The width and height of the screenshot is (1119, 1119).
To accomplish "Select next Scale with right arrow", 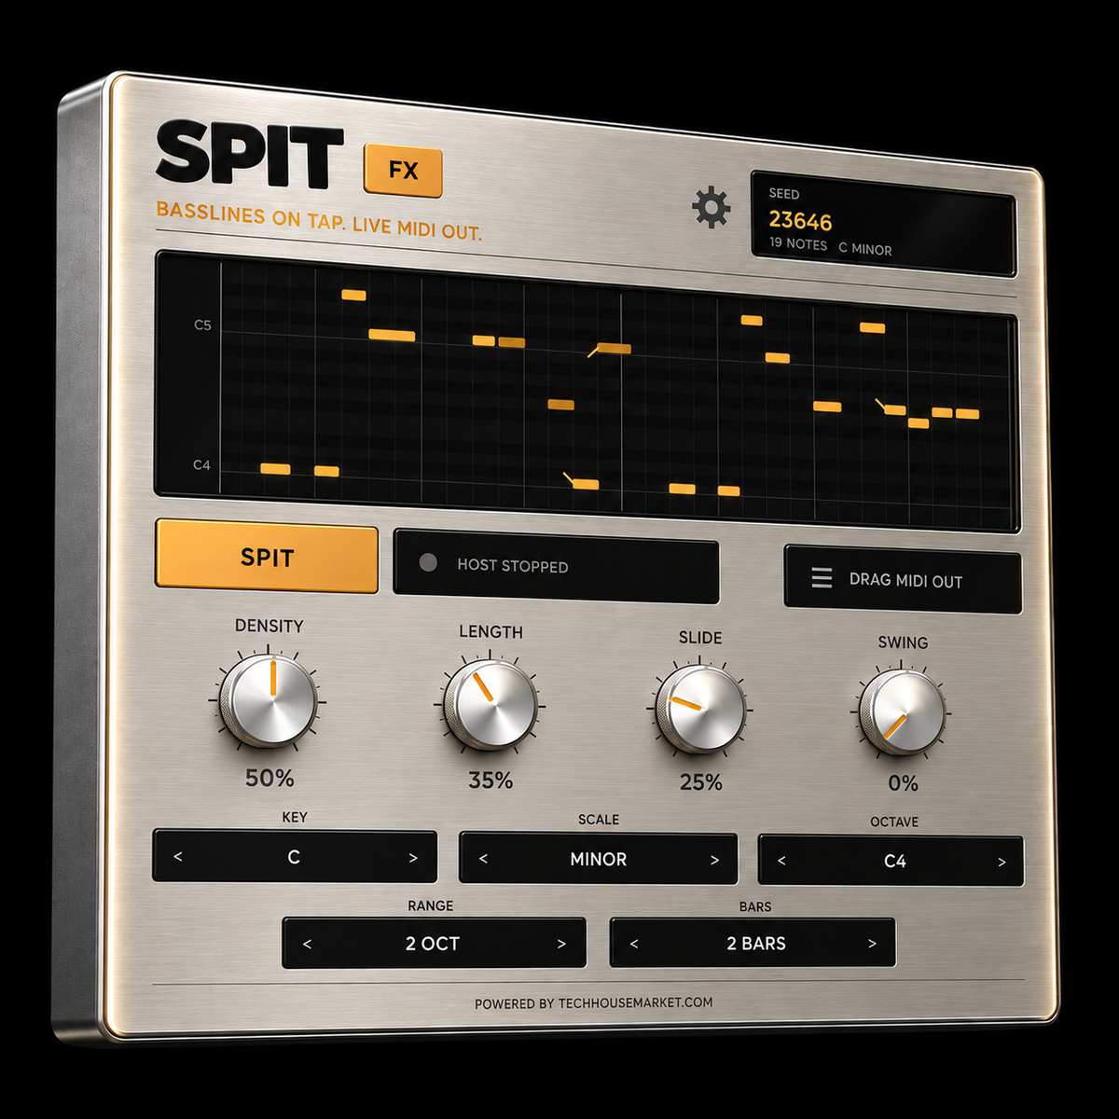I will [x=715, y=861].
